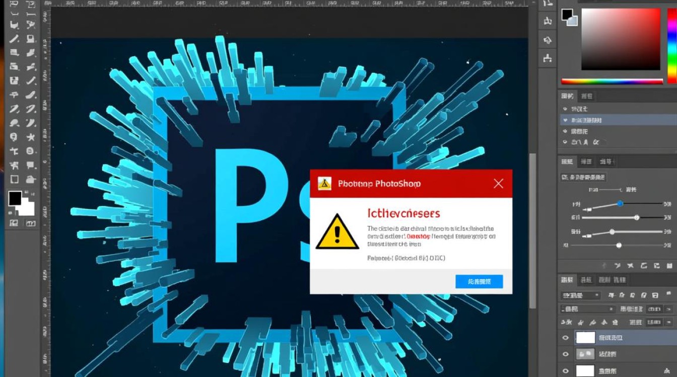Click the black foreground swatch in Color panel
Viewport: 677px width, 377px height.
point(567,14)
